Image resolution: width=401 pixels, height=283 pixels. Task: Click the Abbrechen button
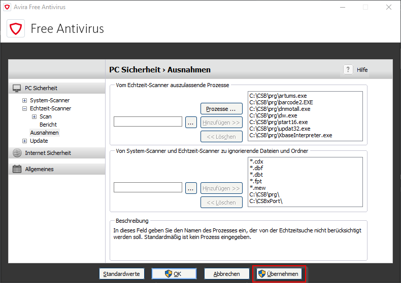(x=227, y=274)
